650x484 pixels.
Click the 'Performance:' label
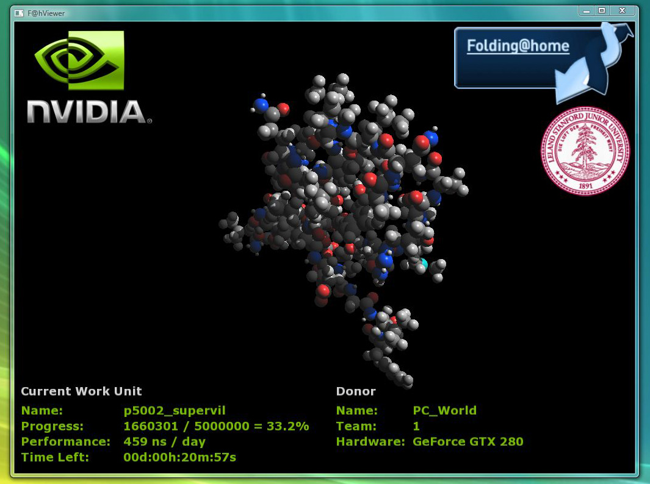[65, 441]
